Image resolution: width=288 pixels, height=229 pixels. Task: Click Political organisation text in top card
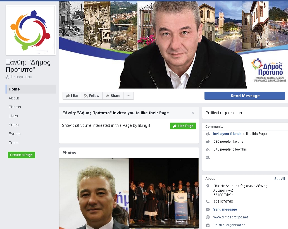coord(223,113)
